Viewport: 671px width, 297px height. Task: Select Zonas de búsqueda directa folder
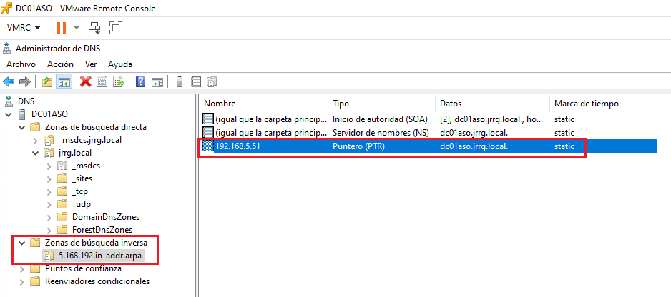tap(95, 127)
